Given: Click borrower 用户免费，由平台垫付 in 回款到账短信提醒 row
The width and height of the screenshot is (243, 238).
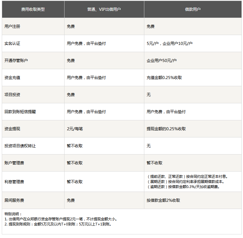Looking at the screenshot, I should [x=166, y=112].
